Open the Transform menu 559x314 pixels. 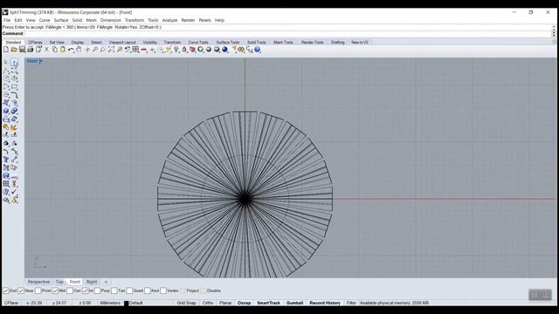click(x=135, y=20)
